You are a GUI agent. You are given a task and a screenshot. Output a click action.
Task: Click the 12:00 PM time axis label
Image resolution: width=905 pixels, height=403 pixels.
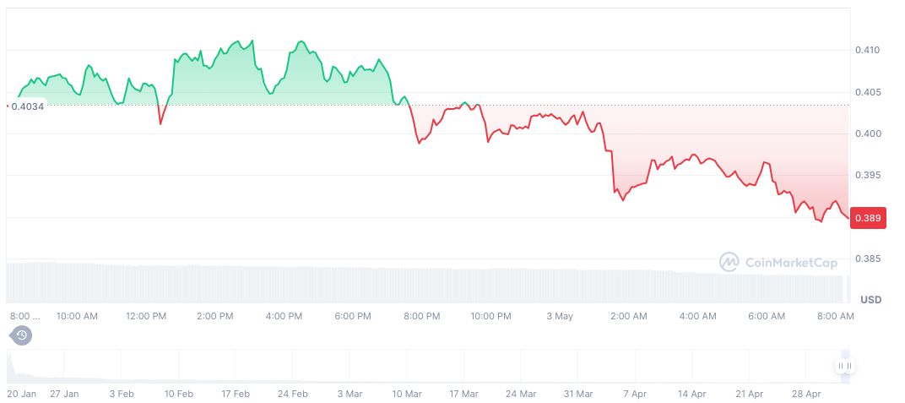146,316
